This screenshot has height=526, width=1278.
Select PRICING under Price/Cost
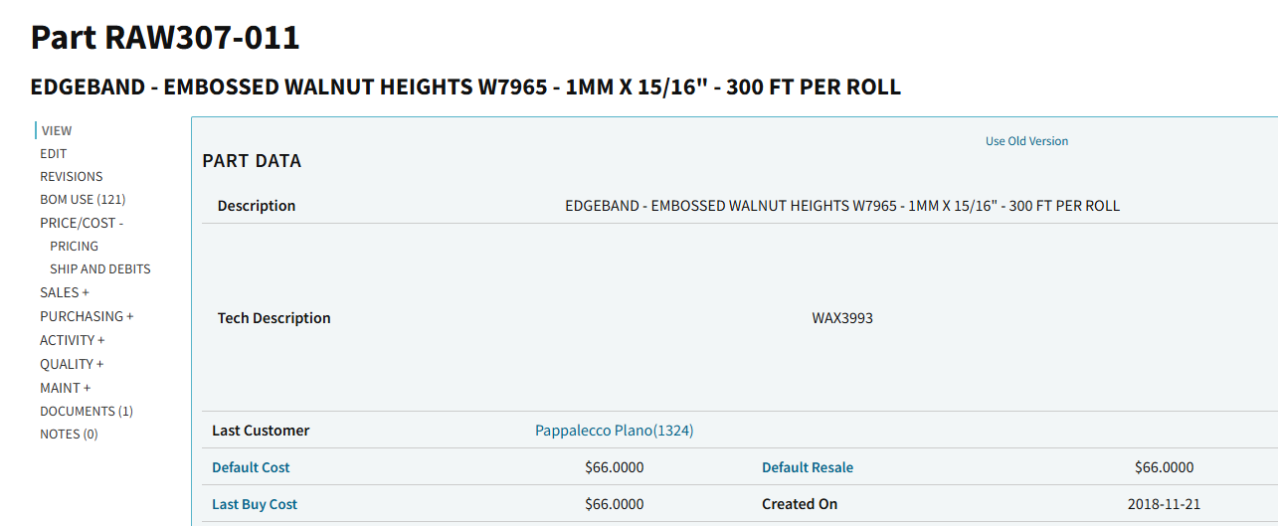(75, 246)
